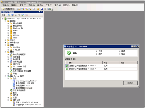This screenshot has height=108, width=145.
Task: Click the 关闭(C) button in 开始作业 dialog
Action: point(130,83)
